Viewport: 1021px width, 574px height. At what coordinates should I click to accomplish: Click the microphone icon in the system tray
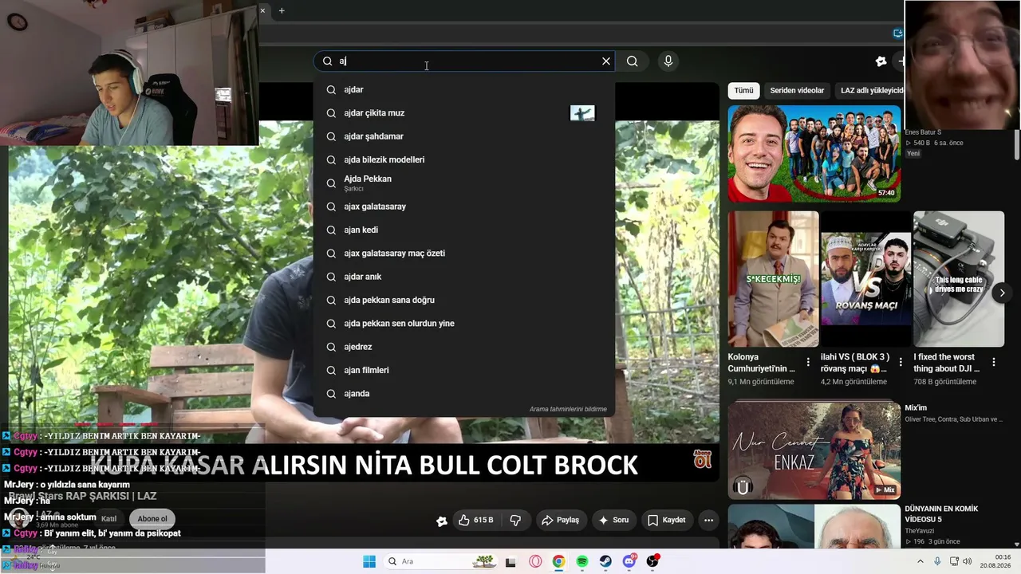pyautogui.click(x=939, y=561)
